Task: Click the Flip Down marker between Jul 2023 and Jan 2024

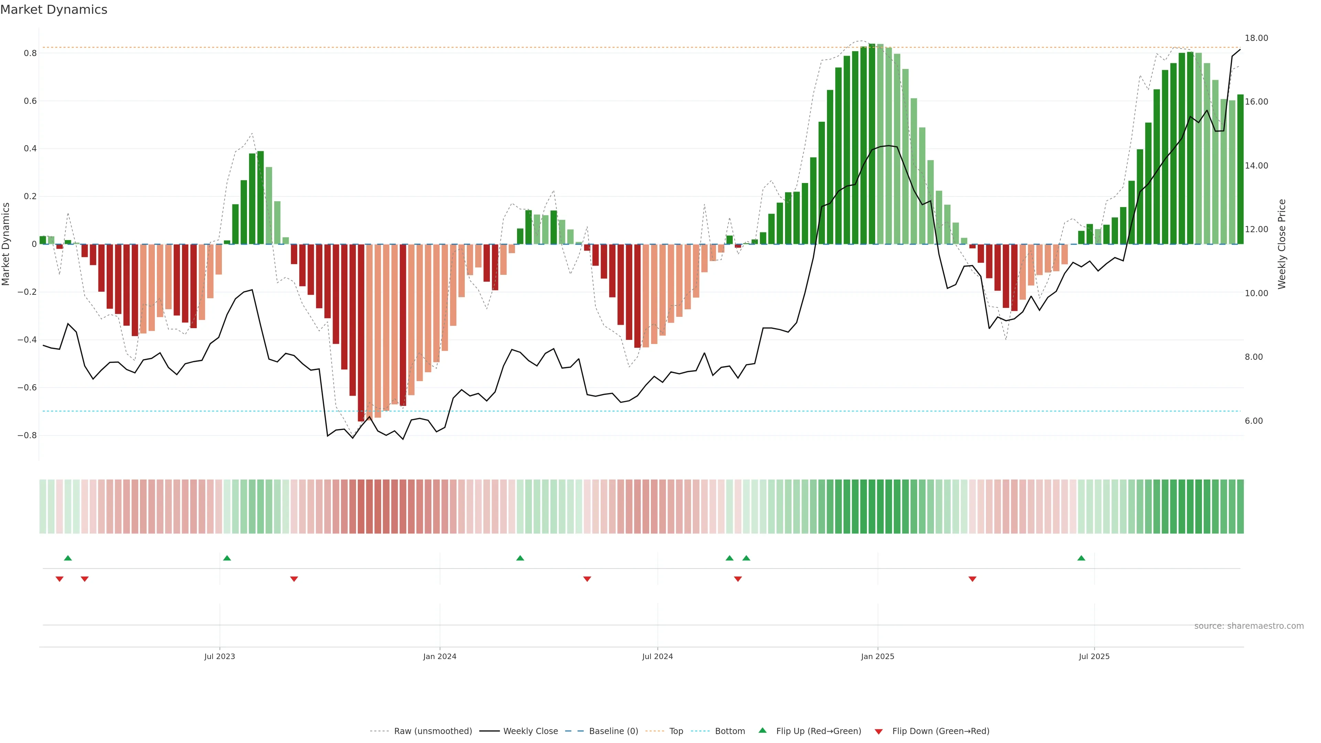Action: [x=294, y=579]
